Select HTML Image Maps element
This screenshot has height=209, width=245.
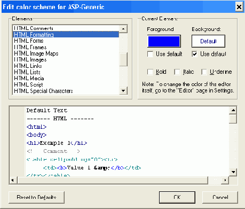pos(66,53)
